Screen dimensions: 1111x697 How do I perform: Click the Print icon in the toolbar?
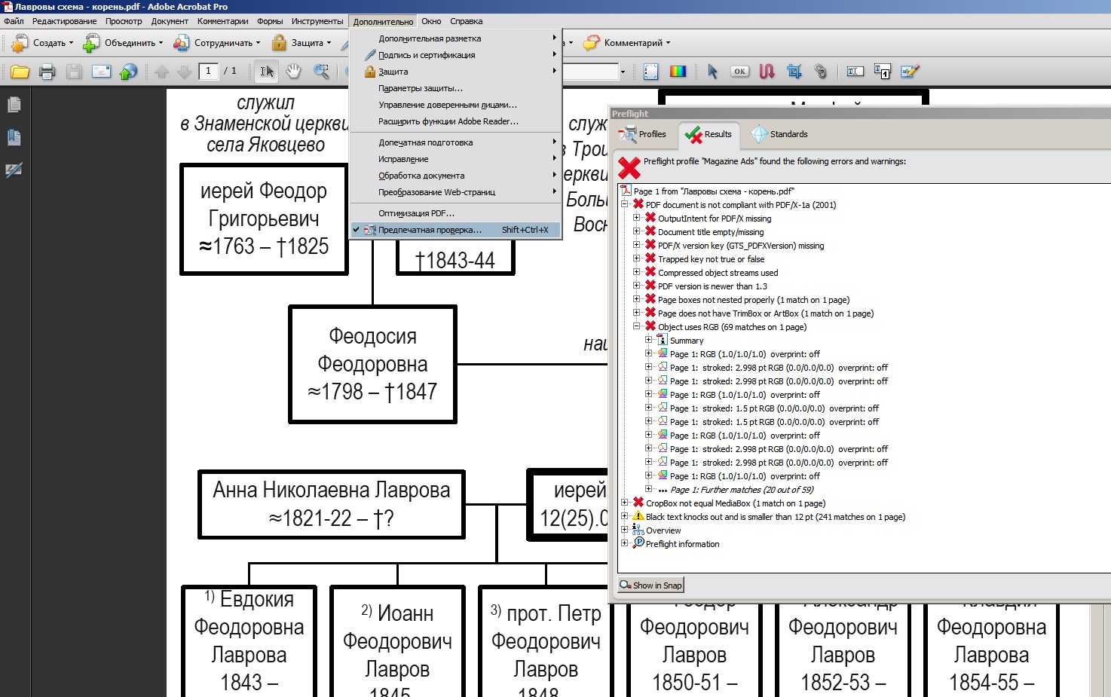coord(47,72)
